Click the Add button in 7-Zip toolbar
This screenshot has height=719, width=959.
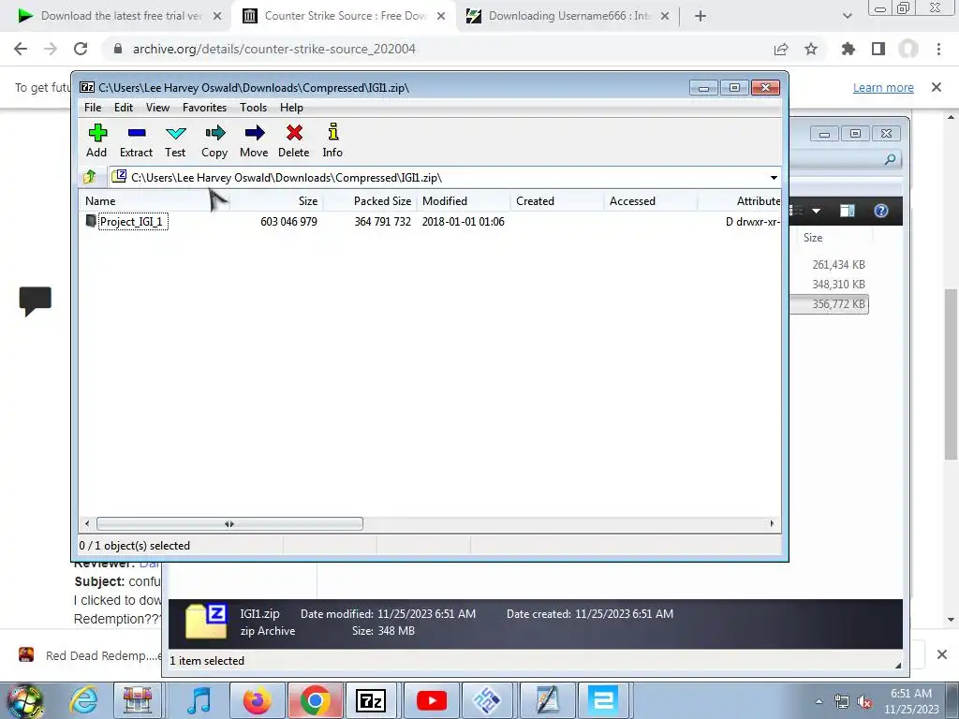click(x=96, y=140)
